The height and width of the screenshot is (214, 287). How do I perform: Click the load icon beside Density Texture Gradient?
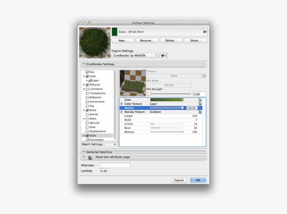tap(200, 112)
